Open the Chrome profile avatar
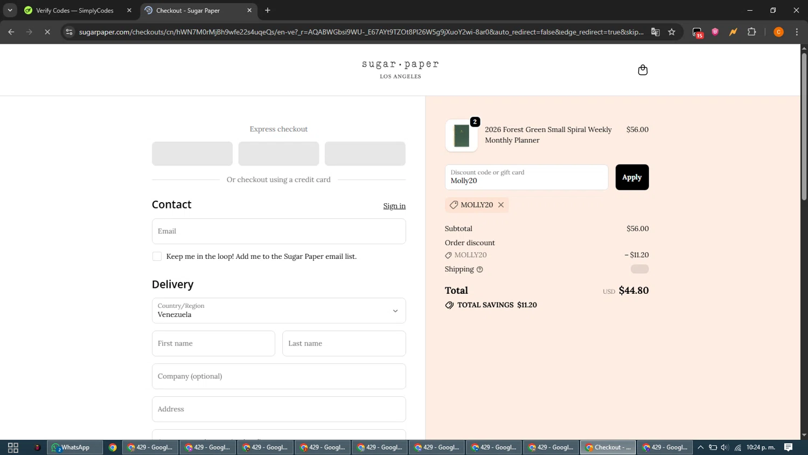808x455 pixels. coord(778,32)
